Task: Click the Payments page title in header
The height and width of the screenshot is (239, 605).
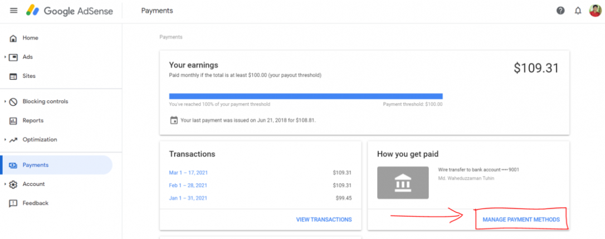Action: click(x=157, y=11)
